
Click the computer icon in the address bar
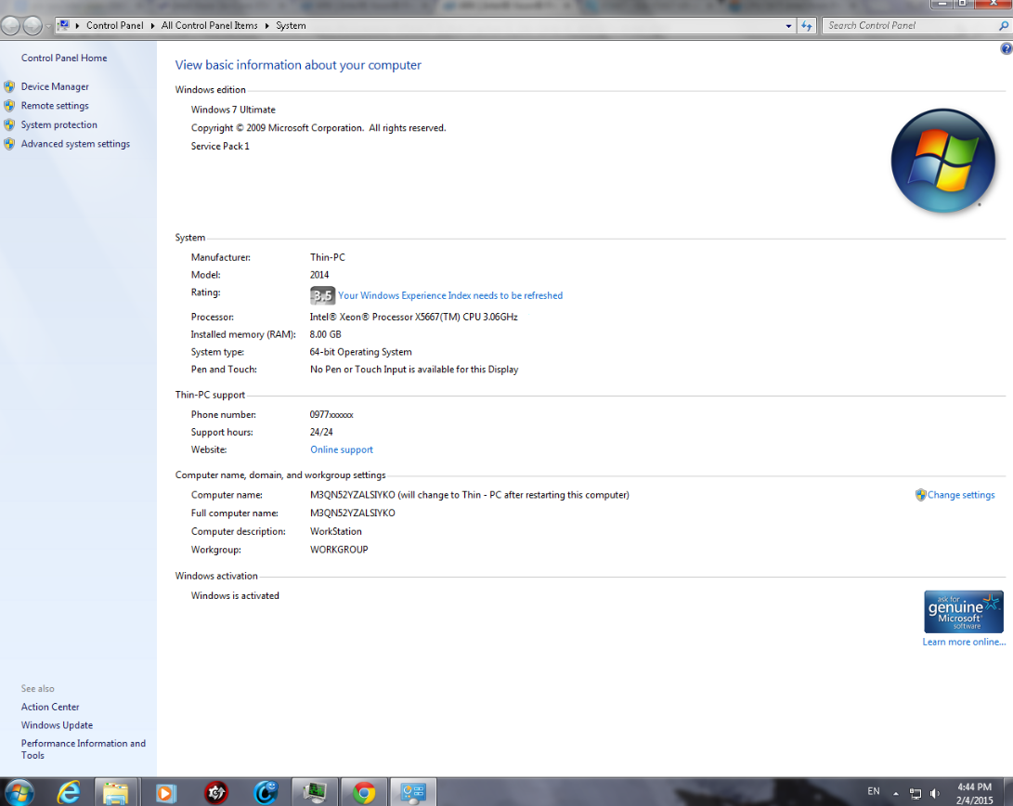pos(63,25)
